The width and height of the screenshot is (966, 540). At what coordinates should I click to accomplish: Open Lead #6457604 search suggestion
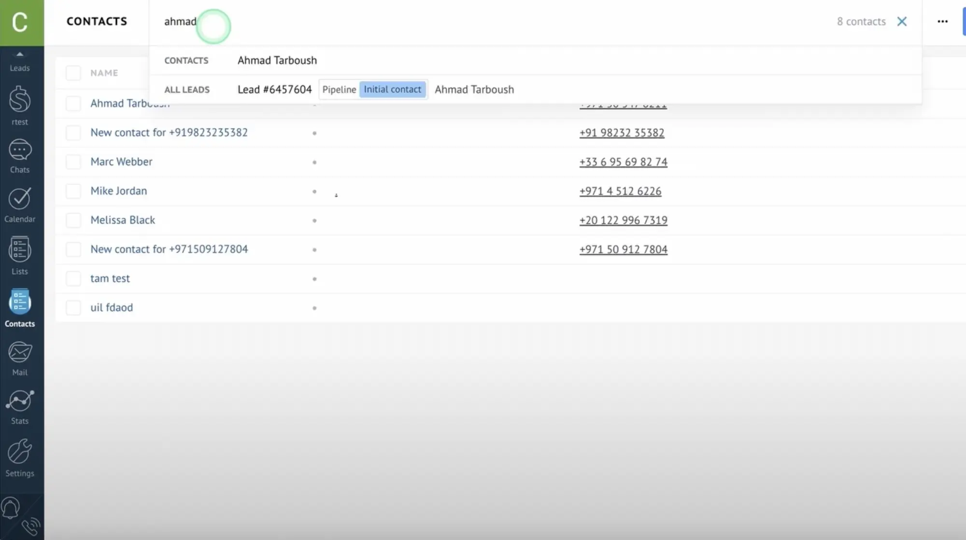tap(274, 89)
